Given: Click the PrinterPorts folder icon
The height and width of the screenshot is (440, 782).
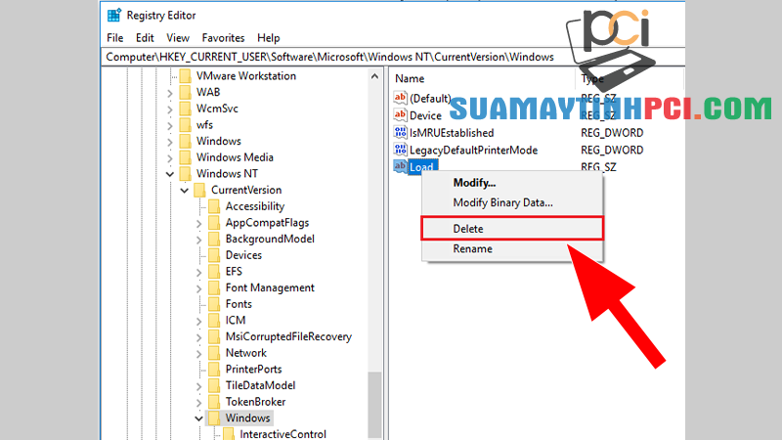Looking at the screenshot, I should 214,370.
